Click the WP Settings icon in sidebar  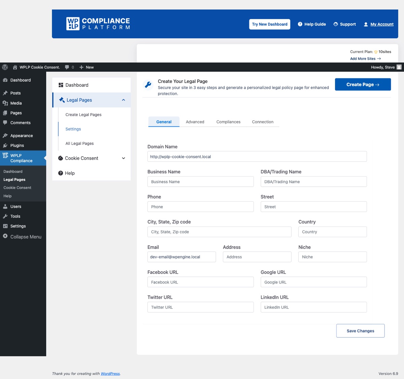pyautogui.click(x=5, y=226)
